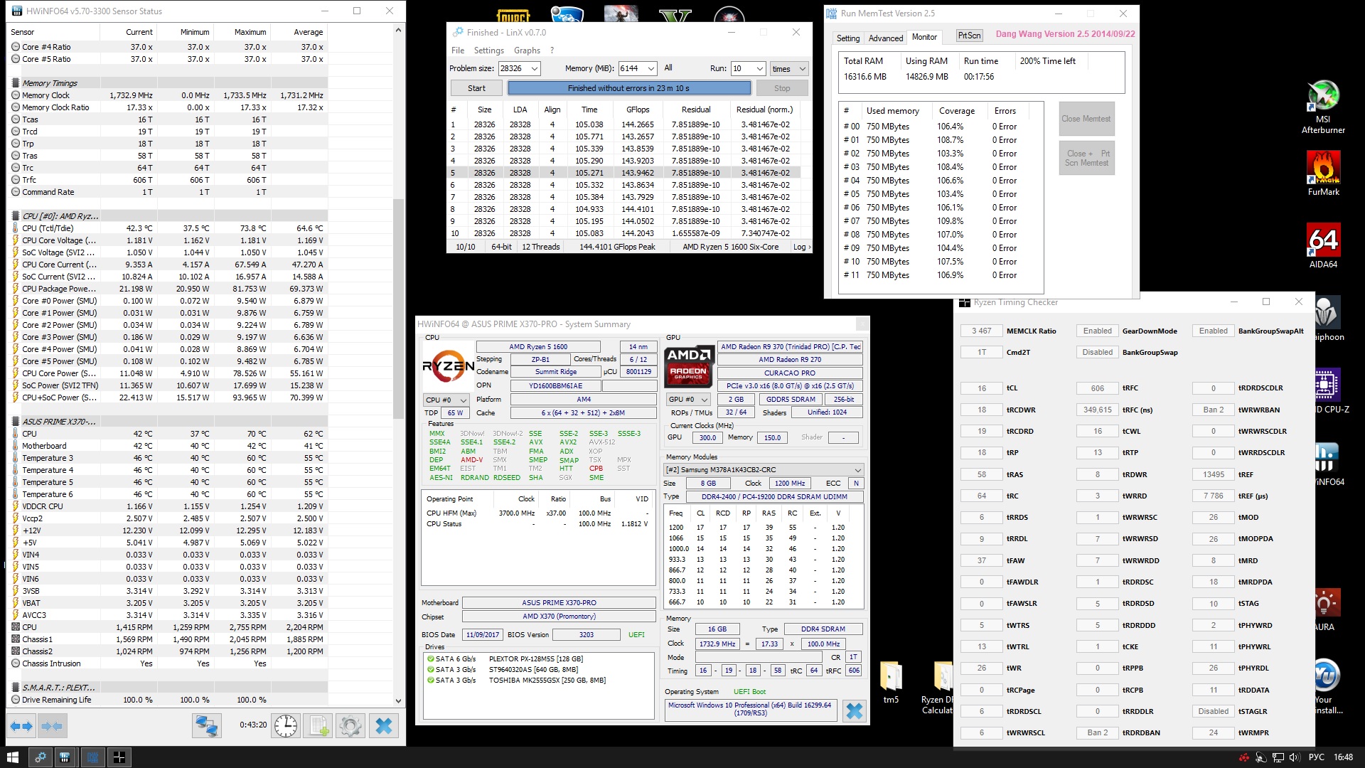Screen dimensions: 1365x768
Task: Reset sensor timer with clock icon
Action: [286, 726]
